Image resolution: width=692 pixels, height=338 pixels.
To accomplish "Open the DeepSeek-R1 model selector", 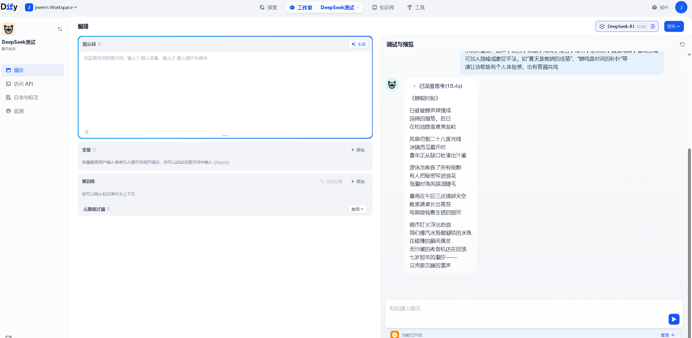I will coord(621,26).
